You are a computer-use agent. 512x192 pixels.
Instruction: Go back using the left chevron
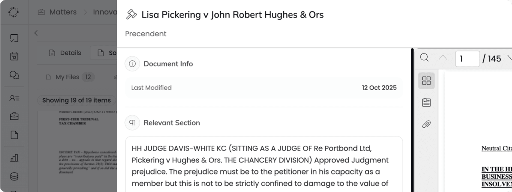tap(36, 33)
